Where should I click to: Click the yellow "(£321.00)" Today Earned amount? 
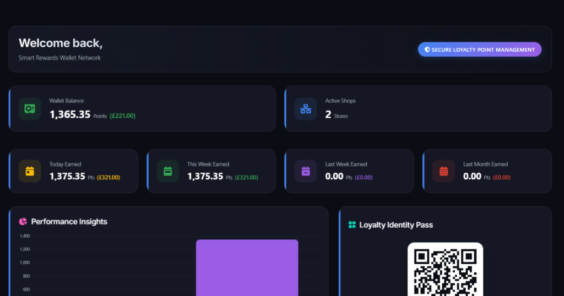coord(109,178)
